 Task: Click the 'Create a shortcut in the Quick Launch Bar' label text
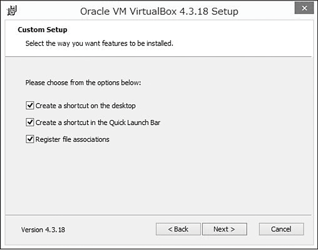pos(98,123)
